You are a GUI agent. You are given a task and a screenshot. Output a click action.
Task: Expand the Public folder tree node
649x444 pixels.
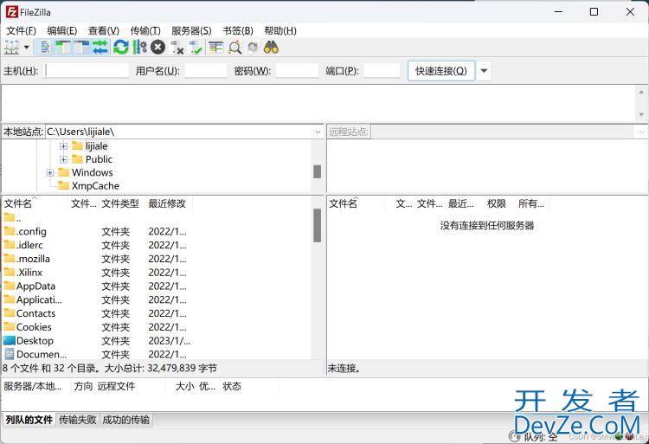(x=63, y=159)
